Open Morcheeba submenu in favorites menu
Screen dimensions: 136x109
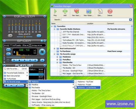pos(51,87)
